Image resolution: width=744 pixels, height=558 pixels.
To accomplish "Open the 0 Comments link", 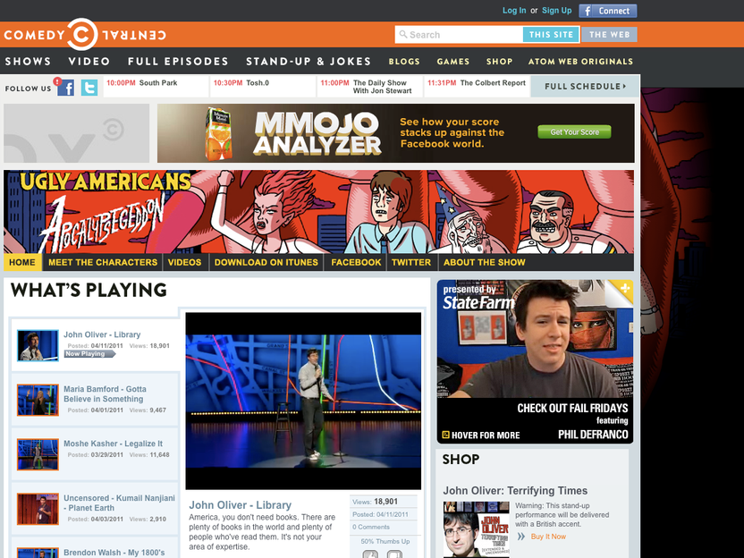I will 370,528.
